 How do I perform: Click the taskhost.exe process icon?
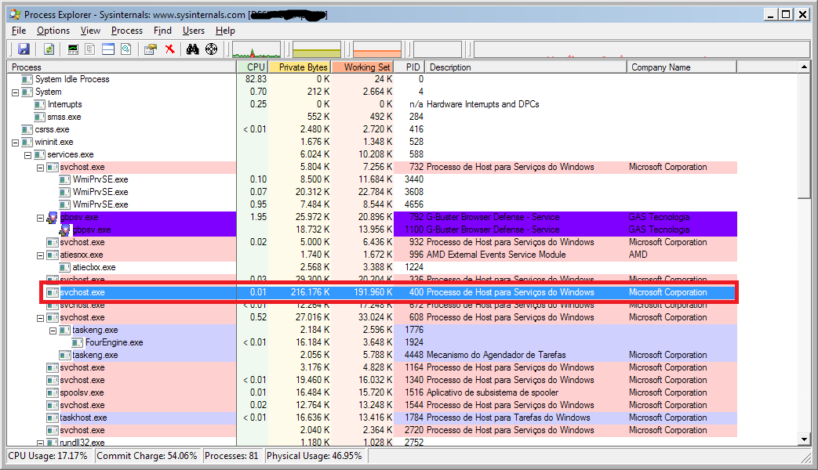(53, 418)
